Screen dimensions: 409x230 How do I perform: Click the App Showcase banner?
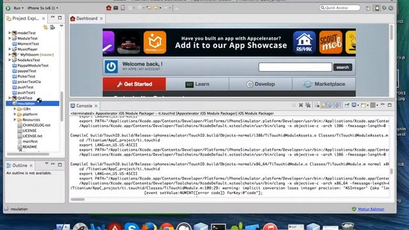229,42
